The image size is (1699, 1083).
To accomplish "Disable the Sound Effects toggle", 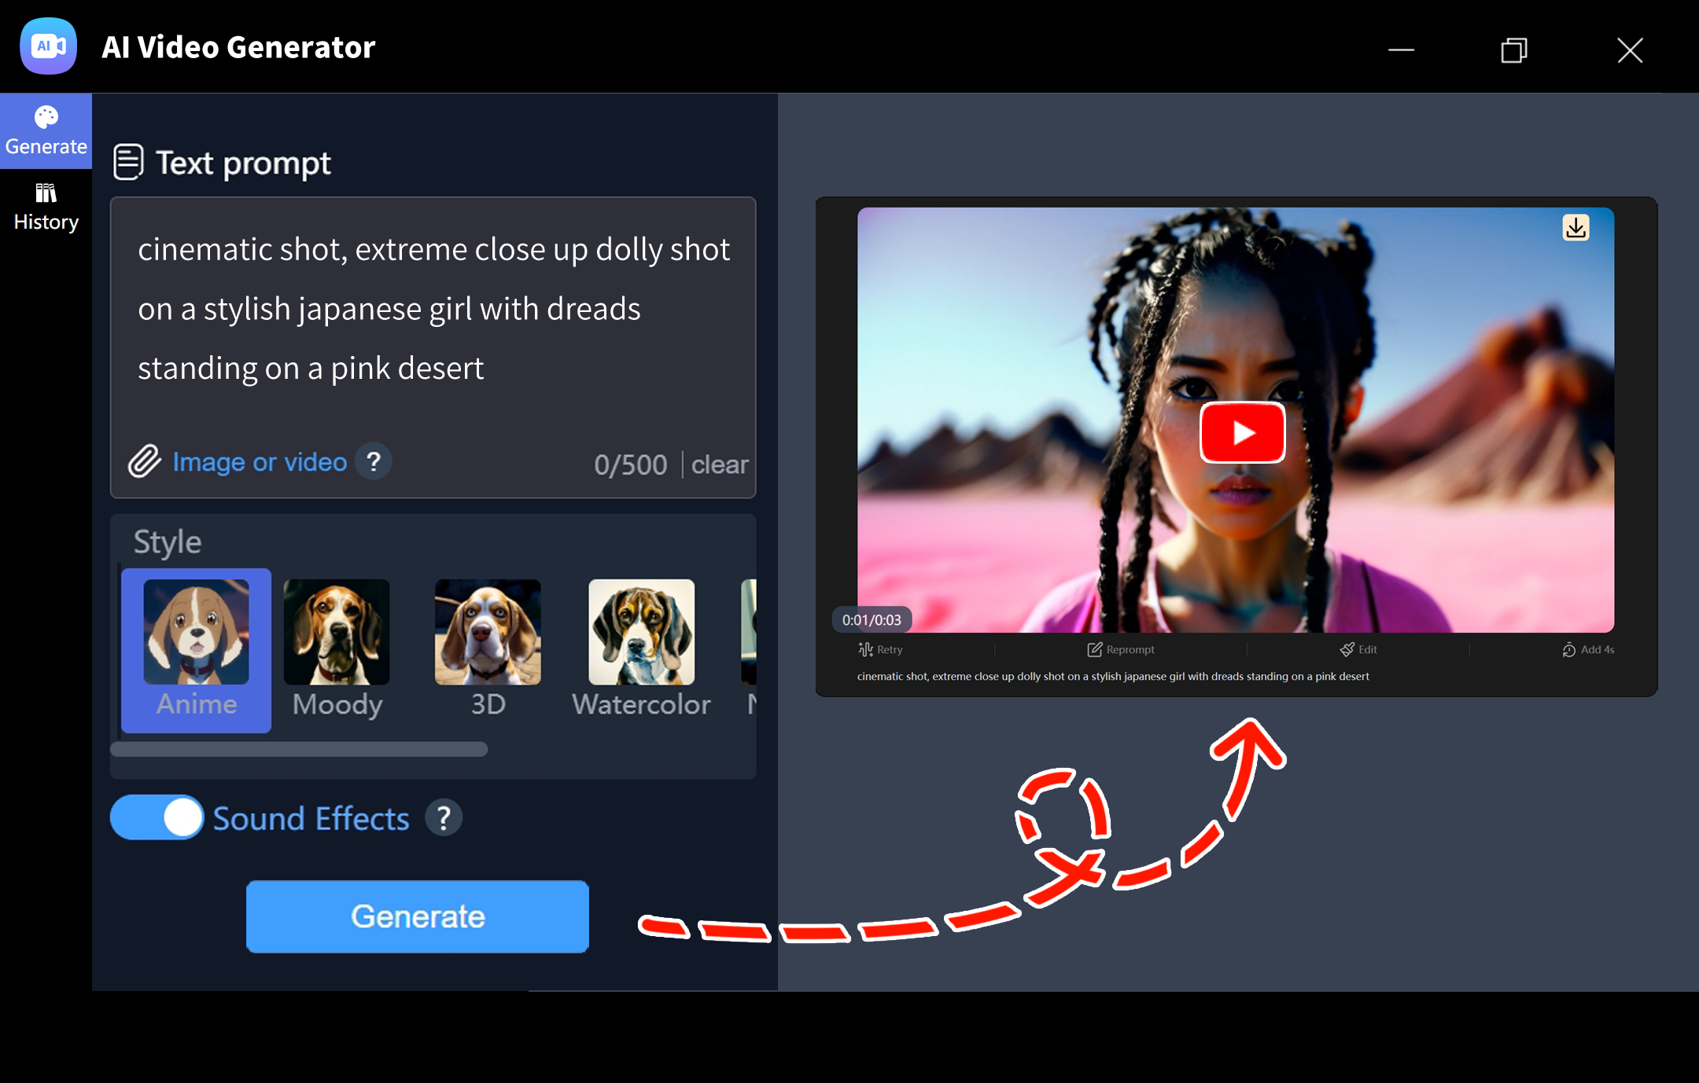I will click(157, 817).
